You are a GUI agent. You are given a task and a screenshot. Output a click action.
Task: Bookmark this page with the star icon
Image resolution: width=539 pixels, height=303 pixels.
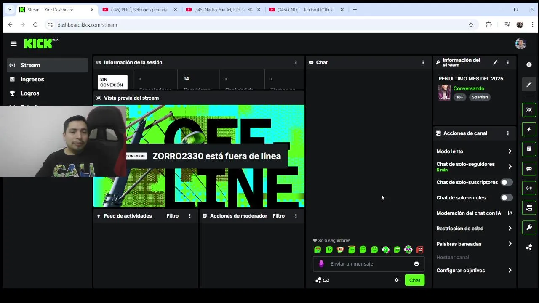tap(471, 25)
